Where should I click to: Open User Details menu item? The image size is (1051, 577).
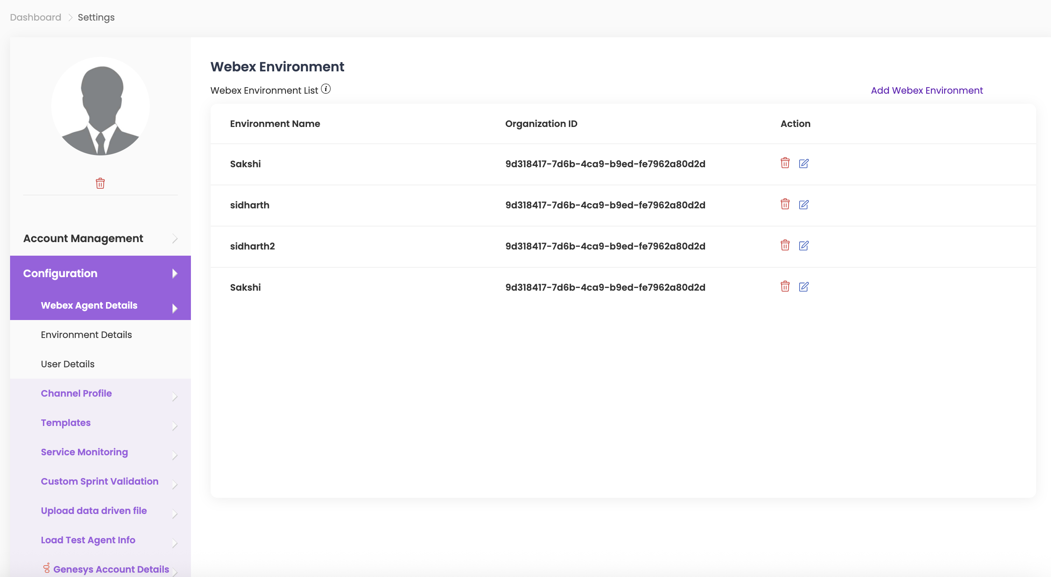[x=67, y=364]
